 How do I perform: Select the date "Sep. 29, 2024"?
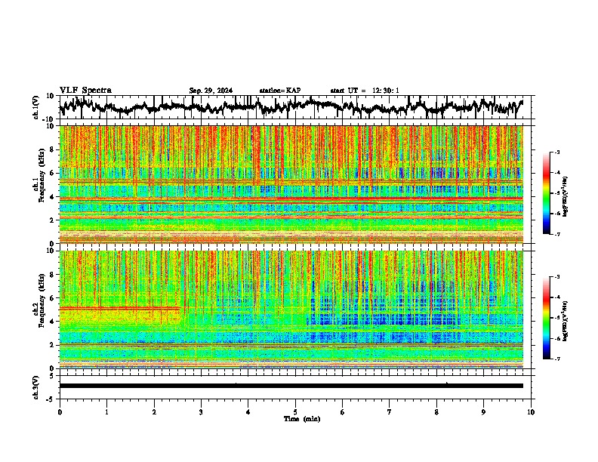[211, 91]
